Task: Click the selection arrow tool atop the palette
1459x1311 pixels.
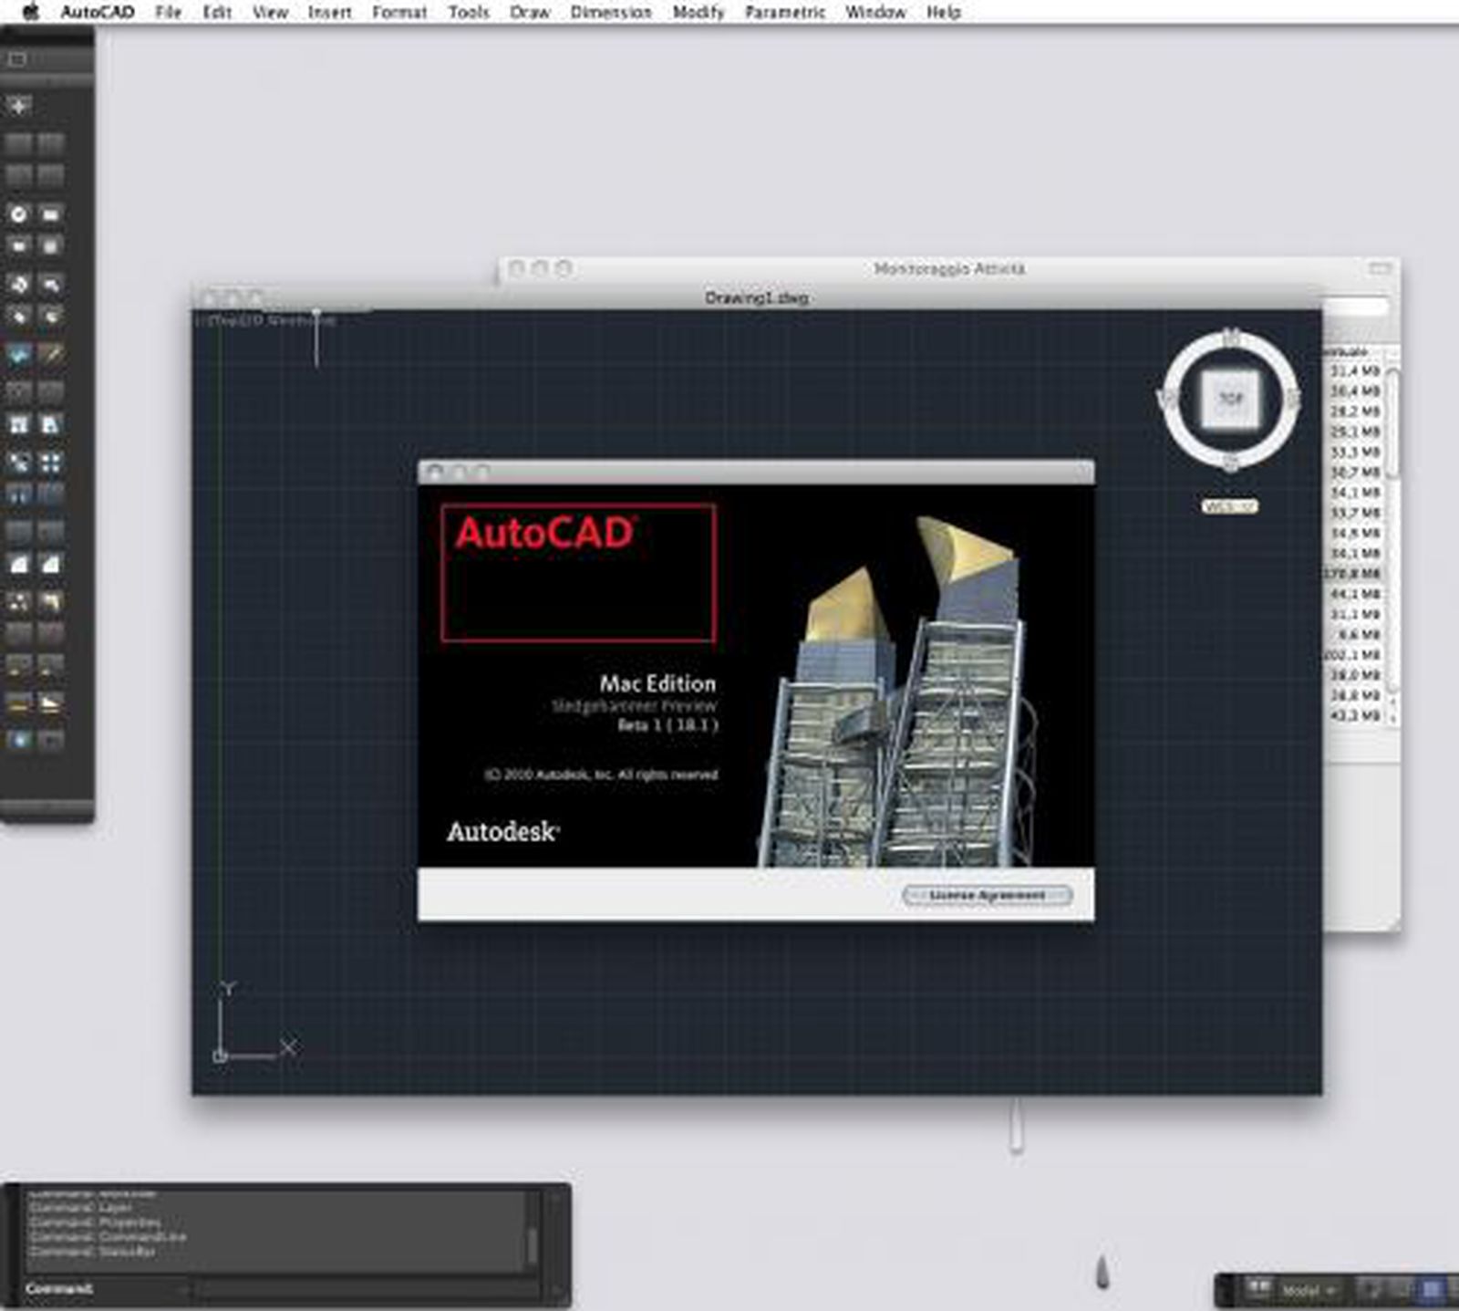Action: 16,105
